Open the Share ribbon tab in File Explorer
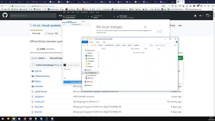This screenshot has height=121, width=215. pyautogui.click(x=98, y=42)
